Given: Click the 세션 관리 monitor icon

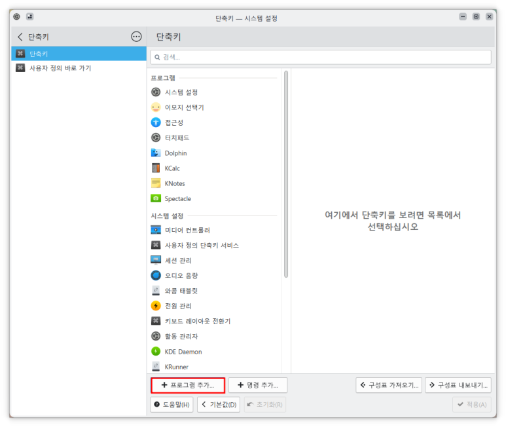Looking at the screenshot, I should (156, 260).
